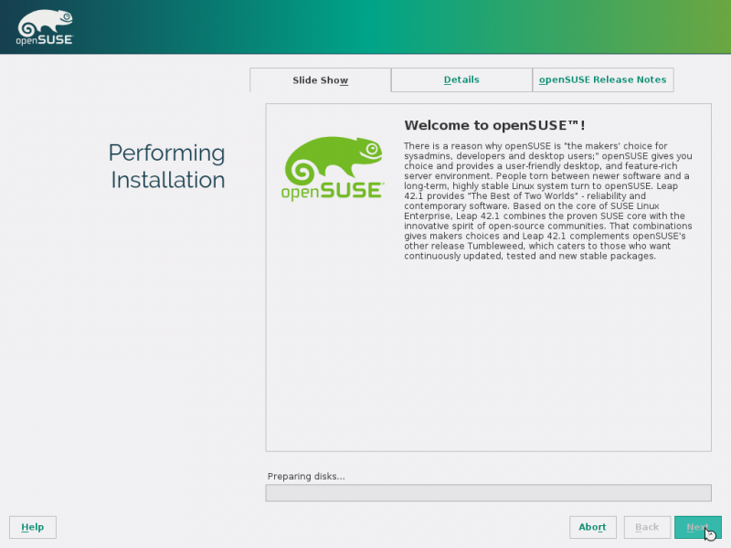The image size is (731, 548).
Task: Abort the installation
Action: (592, 527)
